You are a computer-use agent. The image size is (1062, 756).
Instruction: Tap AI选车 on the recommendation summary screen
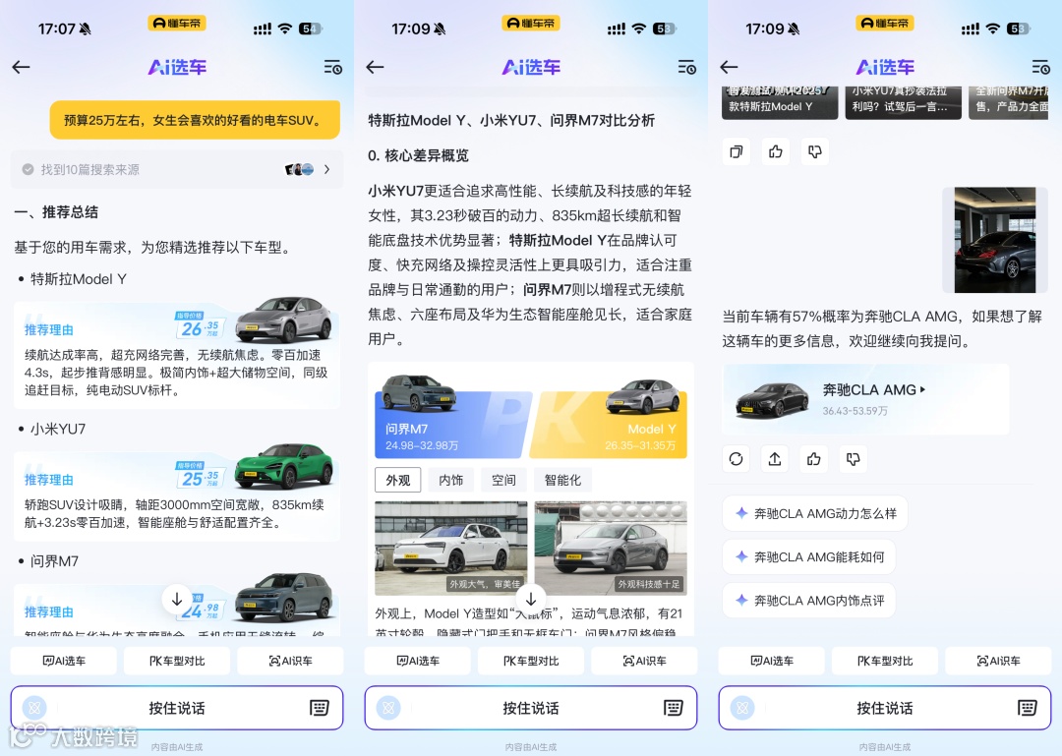pos(64,661)
